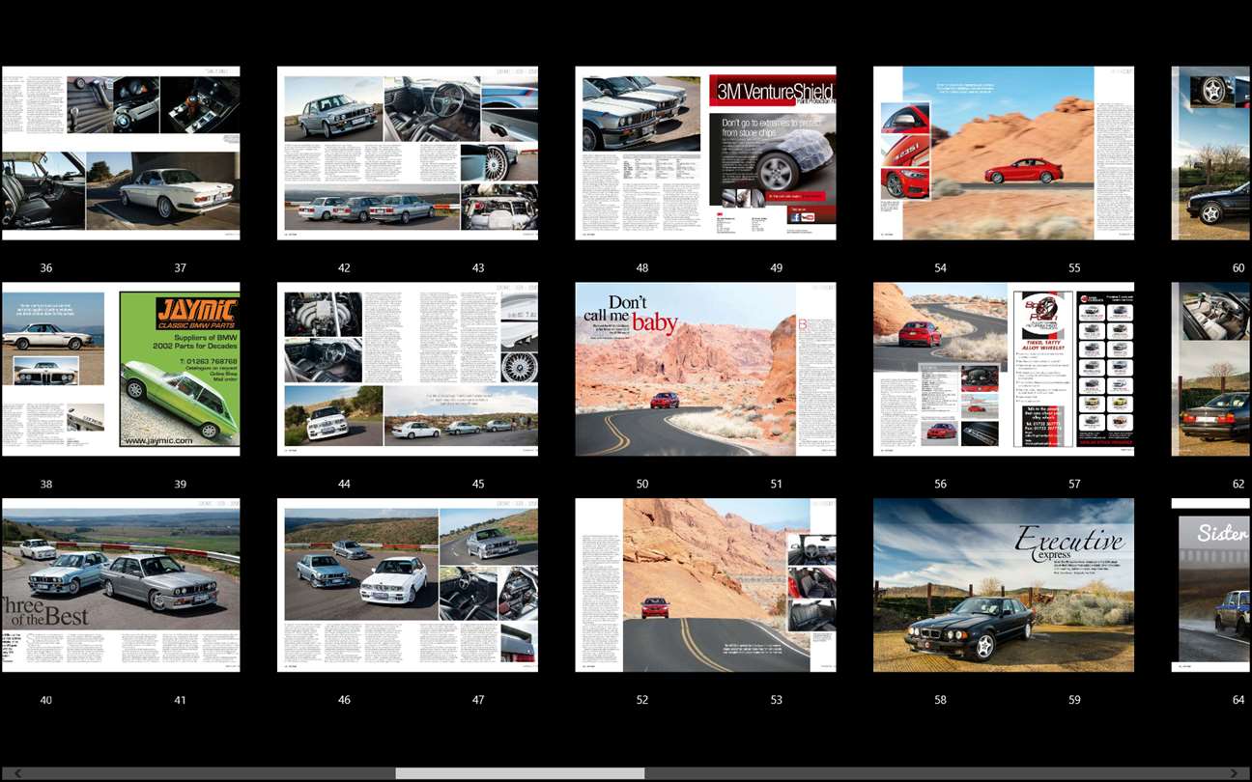The height and width of the screenshot is (782, 1252).
Task: Select the pages 44-45 spread thumbnail
Action: (408, 369)
